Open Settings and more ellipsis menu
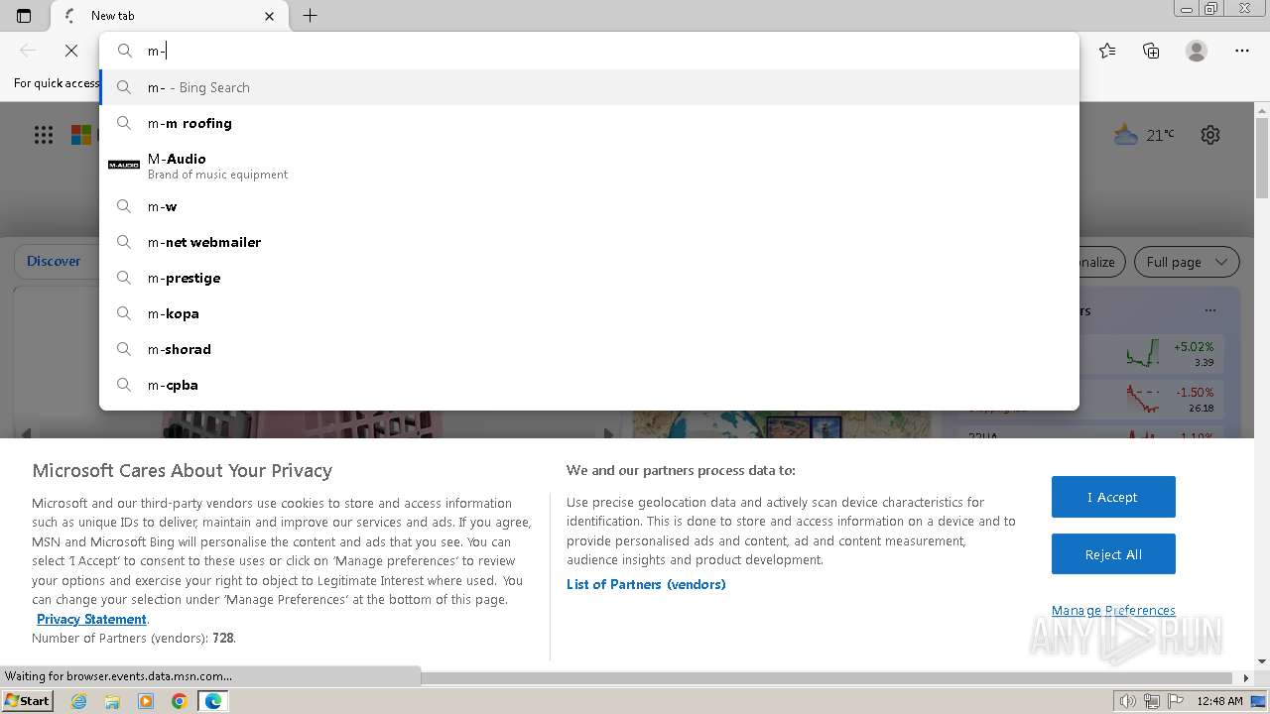The width and height of the screenshot is (1270, 714). pos(1242,51)
